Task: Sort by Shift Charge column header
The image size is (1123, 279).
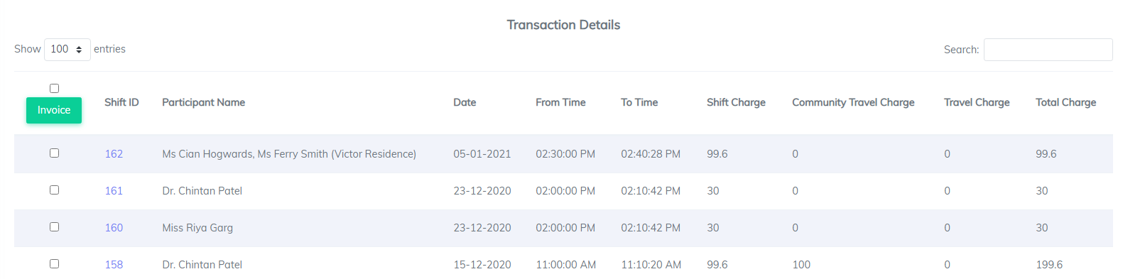Action: point(736,102)
